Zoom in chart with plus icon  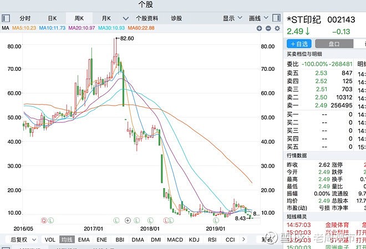tap(259, 28)
